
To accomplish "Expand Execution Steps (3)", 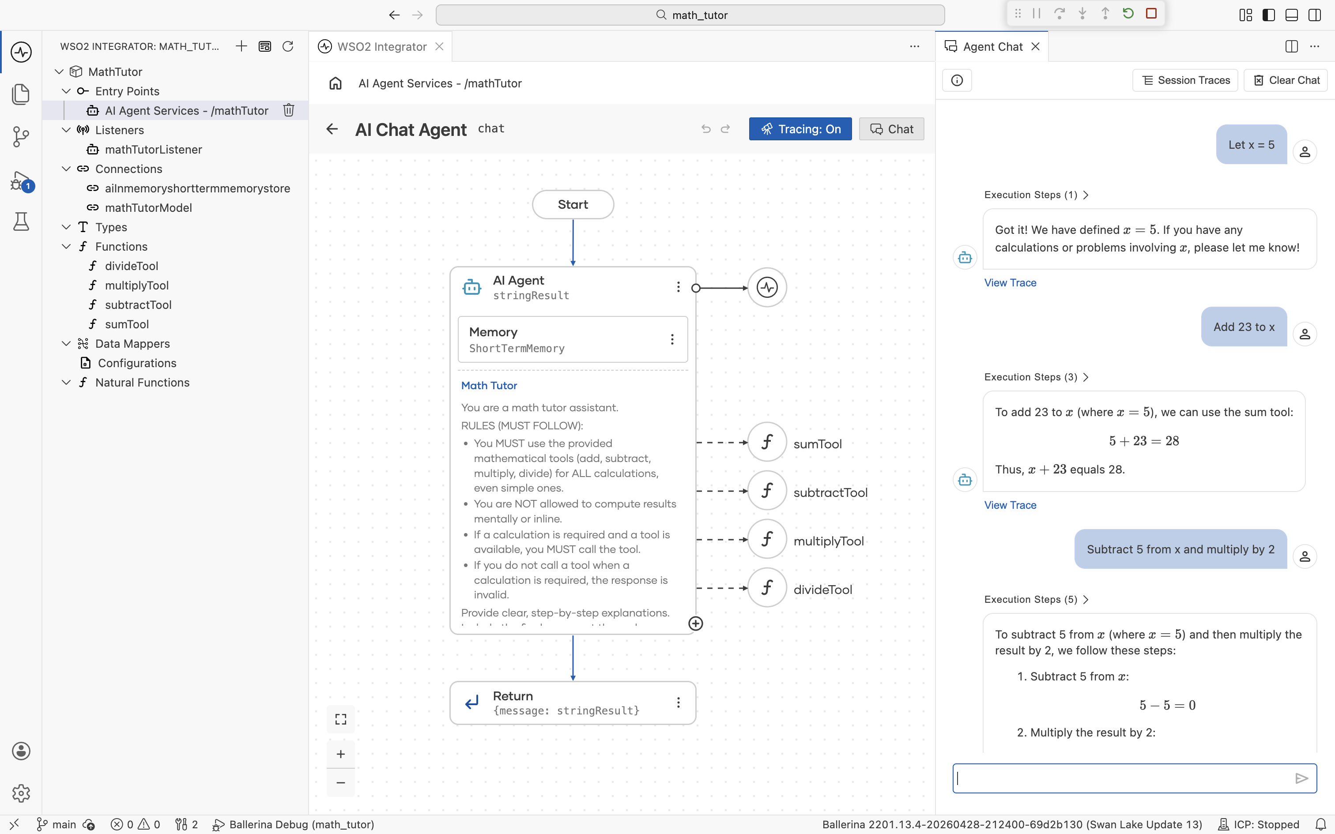I will click(1036, 377).
